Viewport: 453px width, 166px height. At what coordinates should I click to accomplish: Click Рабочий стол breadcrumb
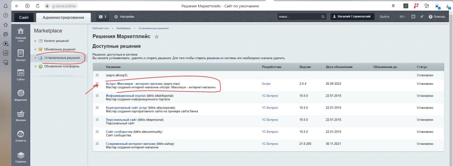(x=100, y=28)
